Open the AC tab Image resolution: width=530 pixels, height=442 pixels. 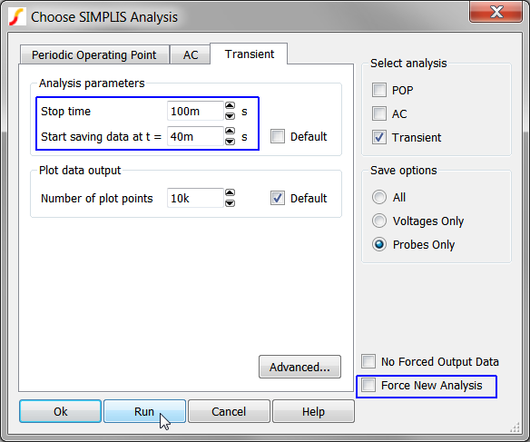(x=191, y=54)
